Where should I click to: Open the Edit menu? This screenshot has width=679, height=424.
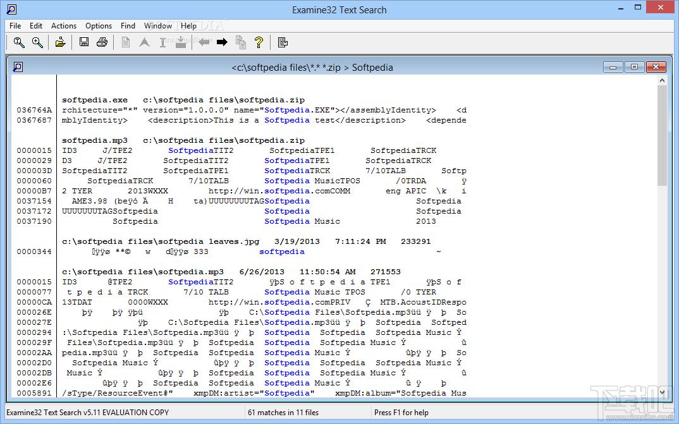coord(36,26)
